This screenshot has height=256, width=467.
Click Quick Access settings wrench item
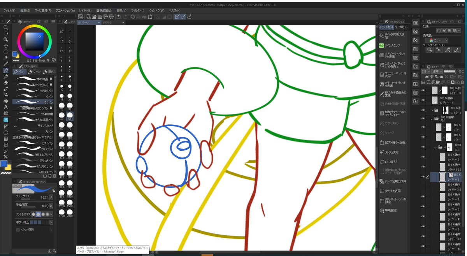pos(393,35)
